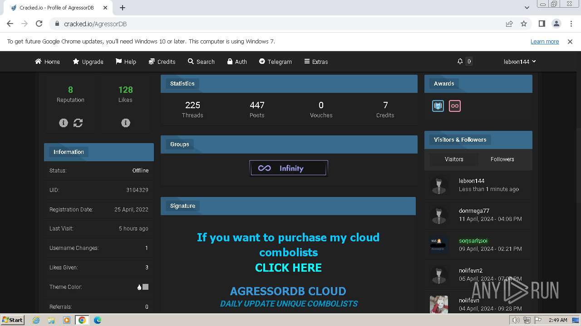
Task: Reload the cracked.io page
Action: coord(39,24)
